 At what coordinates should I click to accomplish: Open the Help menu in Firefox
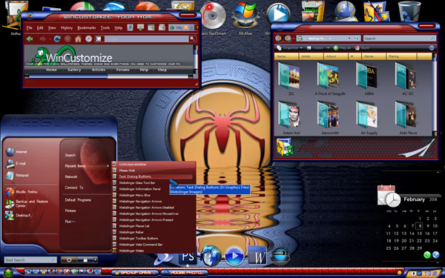119,28
